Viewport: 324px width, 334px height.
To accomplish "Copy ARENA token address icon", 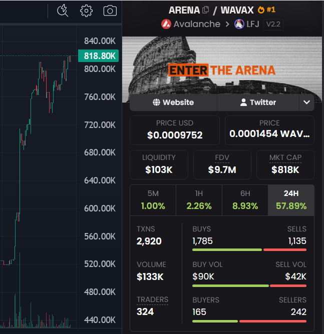I will 206,10.
